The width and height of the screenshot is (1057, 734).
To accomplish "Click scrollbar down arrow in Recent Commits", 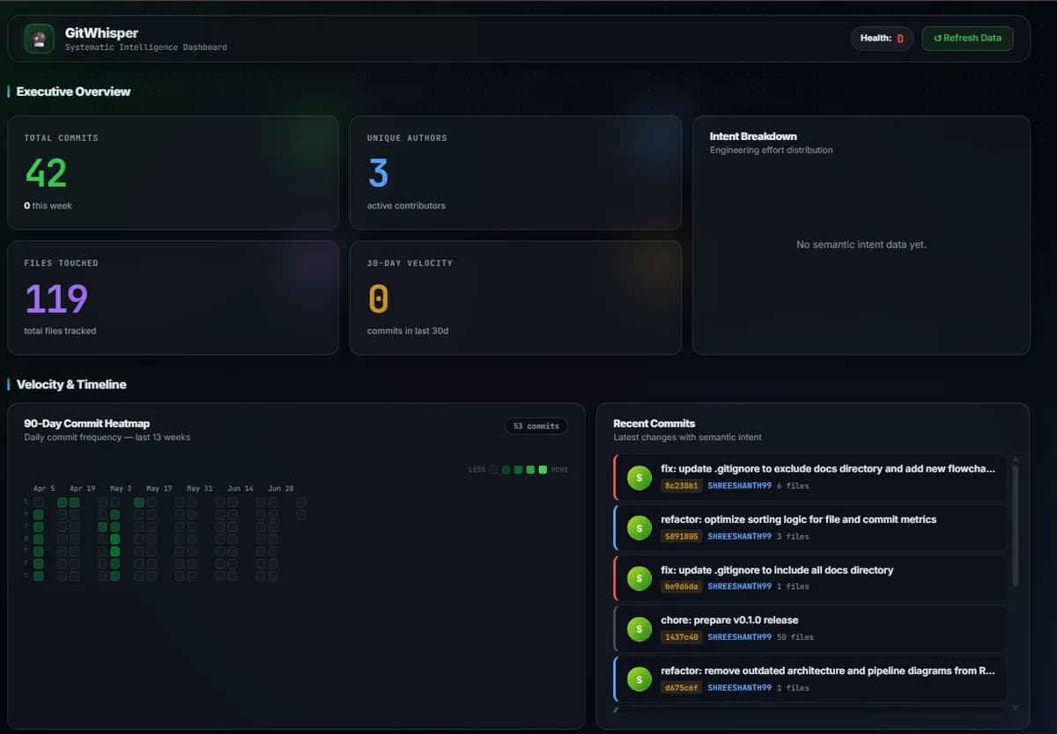I will [1015, 707].
